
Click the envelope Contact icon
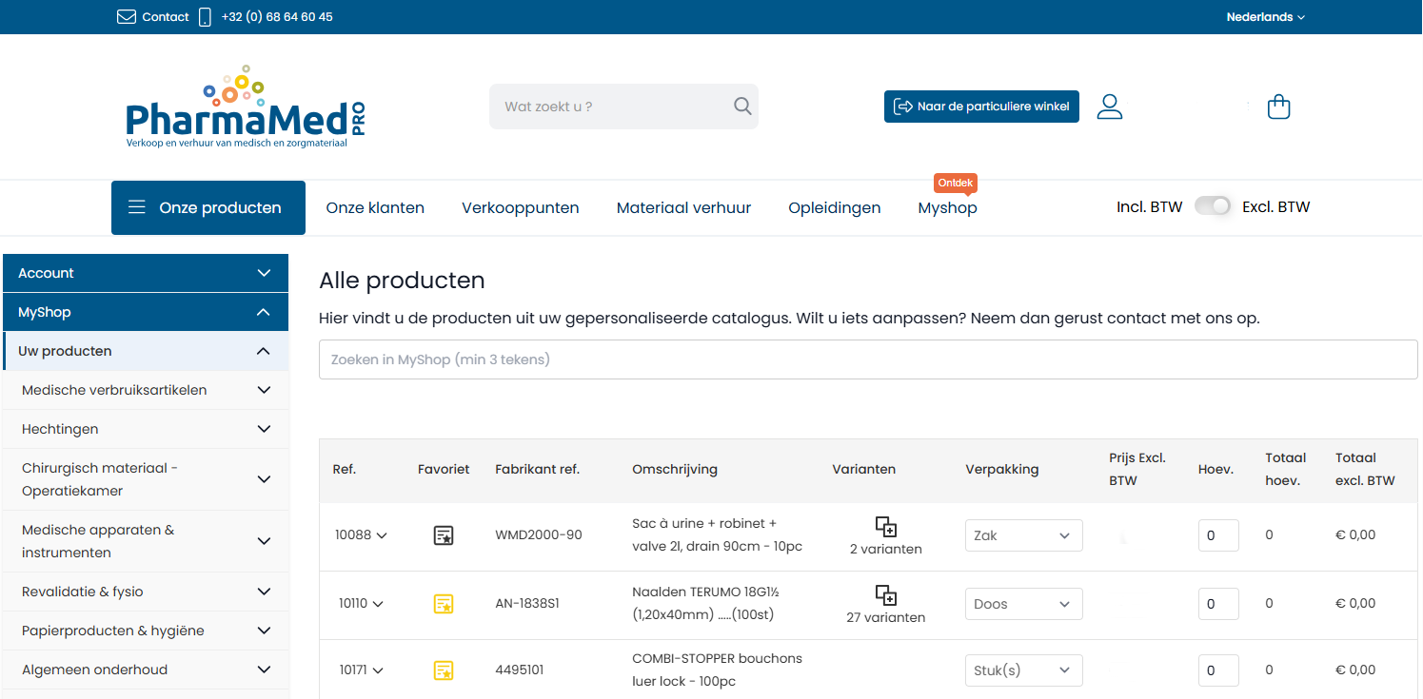coord(127,17)
